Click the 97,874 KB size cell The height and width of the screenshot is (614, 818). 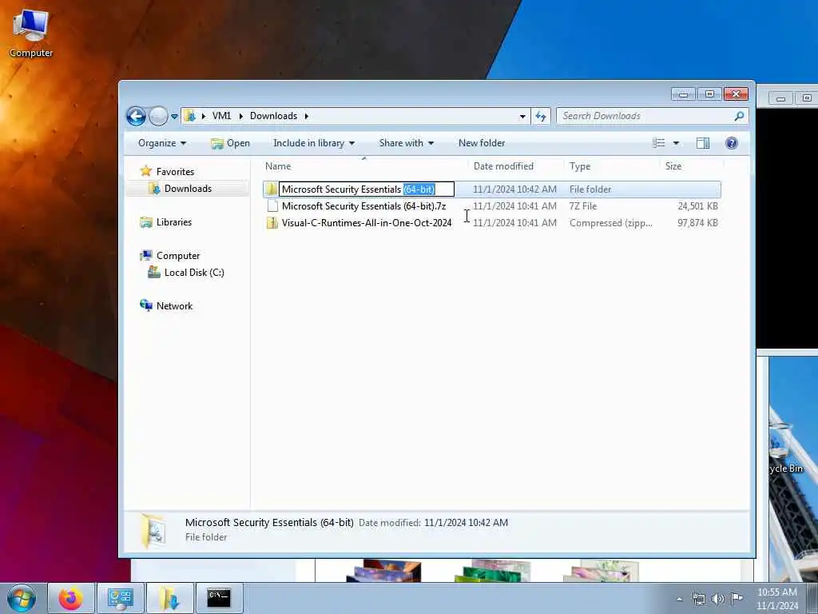point(697,223)
